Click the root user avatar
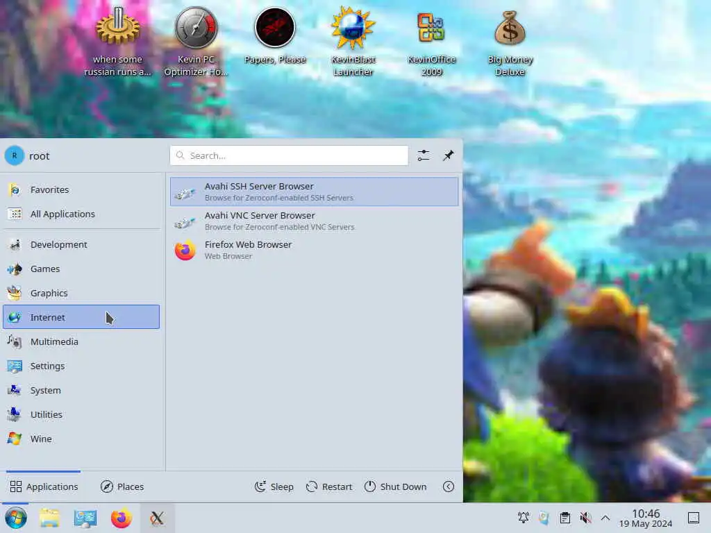Screen dimensions: 711x533 (15, 155)
